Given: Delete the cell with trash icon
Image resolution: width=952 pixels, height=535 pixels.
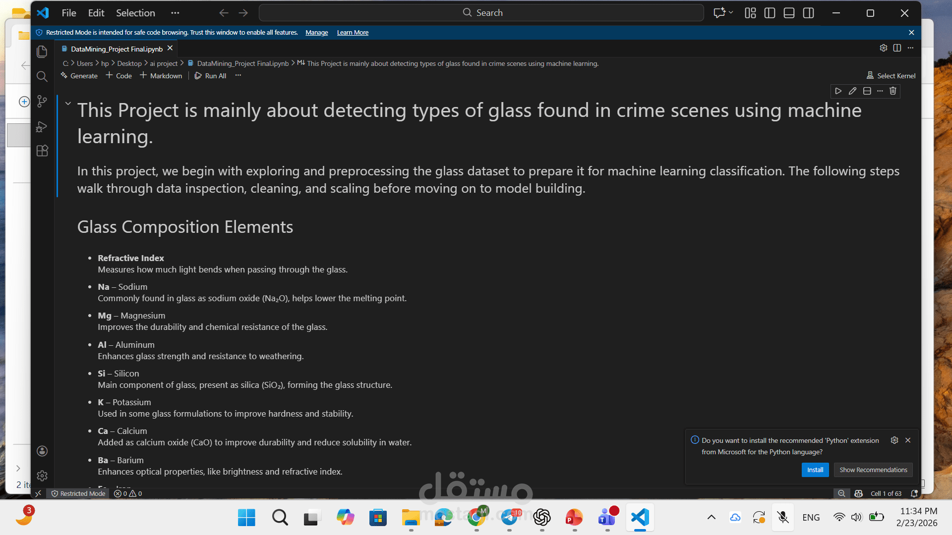Looking at the screenshot, I should [x=893, y=91].
